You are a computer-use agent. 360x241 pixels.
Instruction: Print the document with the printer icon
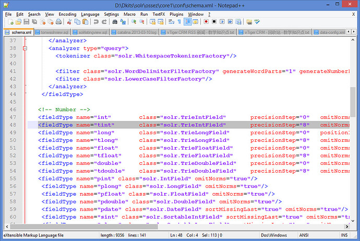[59, 22]
